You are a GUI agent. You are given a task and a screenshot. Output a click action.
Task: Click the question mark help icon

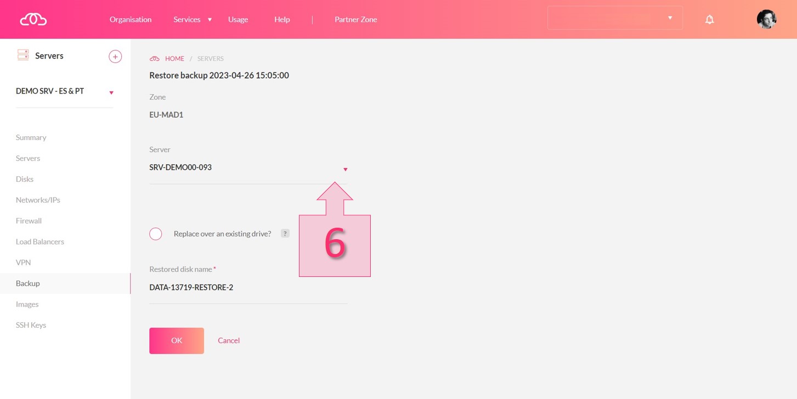pyautogui.click(x=285, y=234)
